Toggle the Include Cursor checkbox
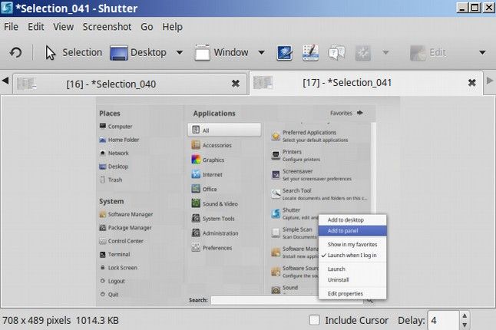496x330 pixels. [x=314, y=320]
